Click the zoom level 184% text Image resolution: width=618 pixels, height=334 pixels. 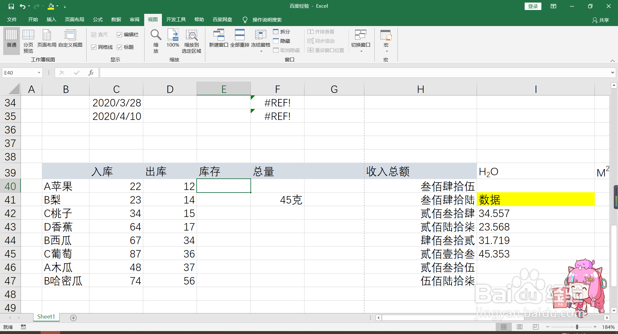(x=608, y=327)
